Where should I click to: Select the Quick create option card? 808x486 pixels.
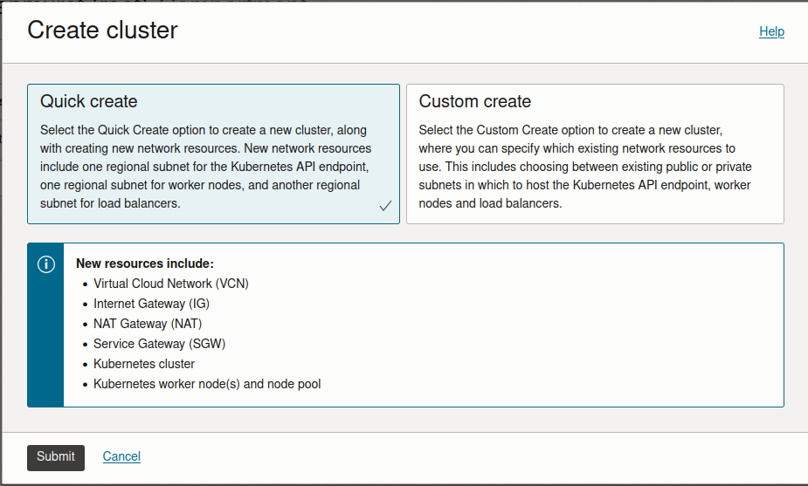pos(213,154)
